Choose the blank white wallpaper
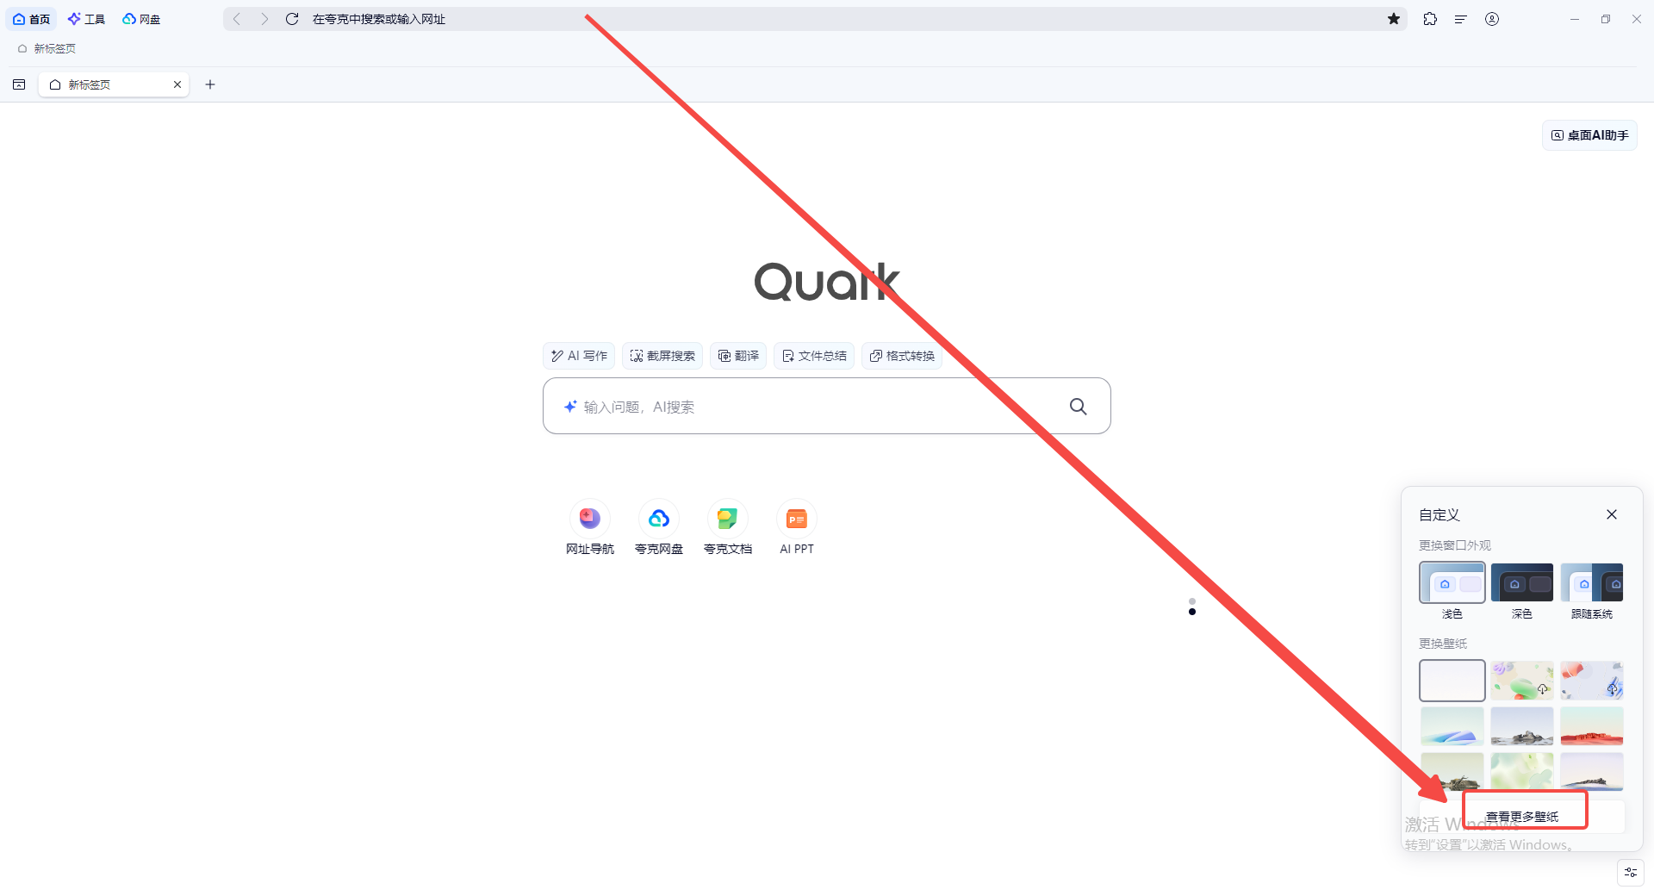The image size is (1654, 896). (x=1452, y=681)
